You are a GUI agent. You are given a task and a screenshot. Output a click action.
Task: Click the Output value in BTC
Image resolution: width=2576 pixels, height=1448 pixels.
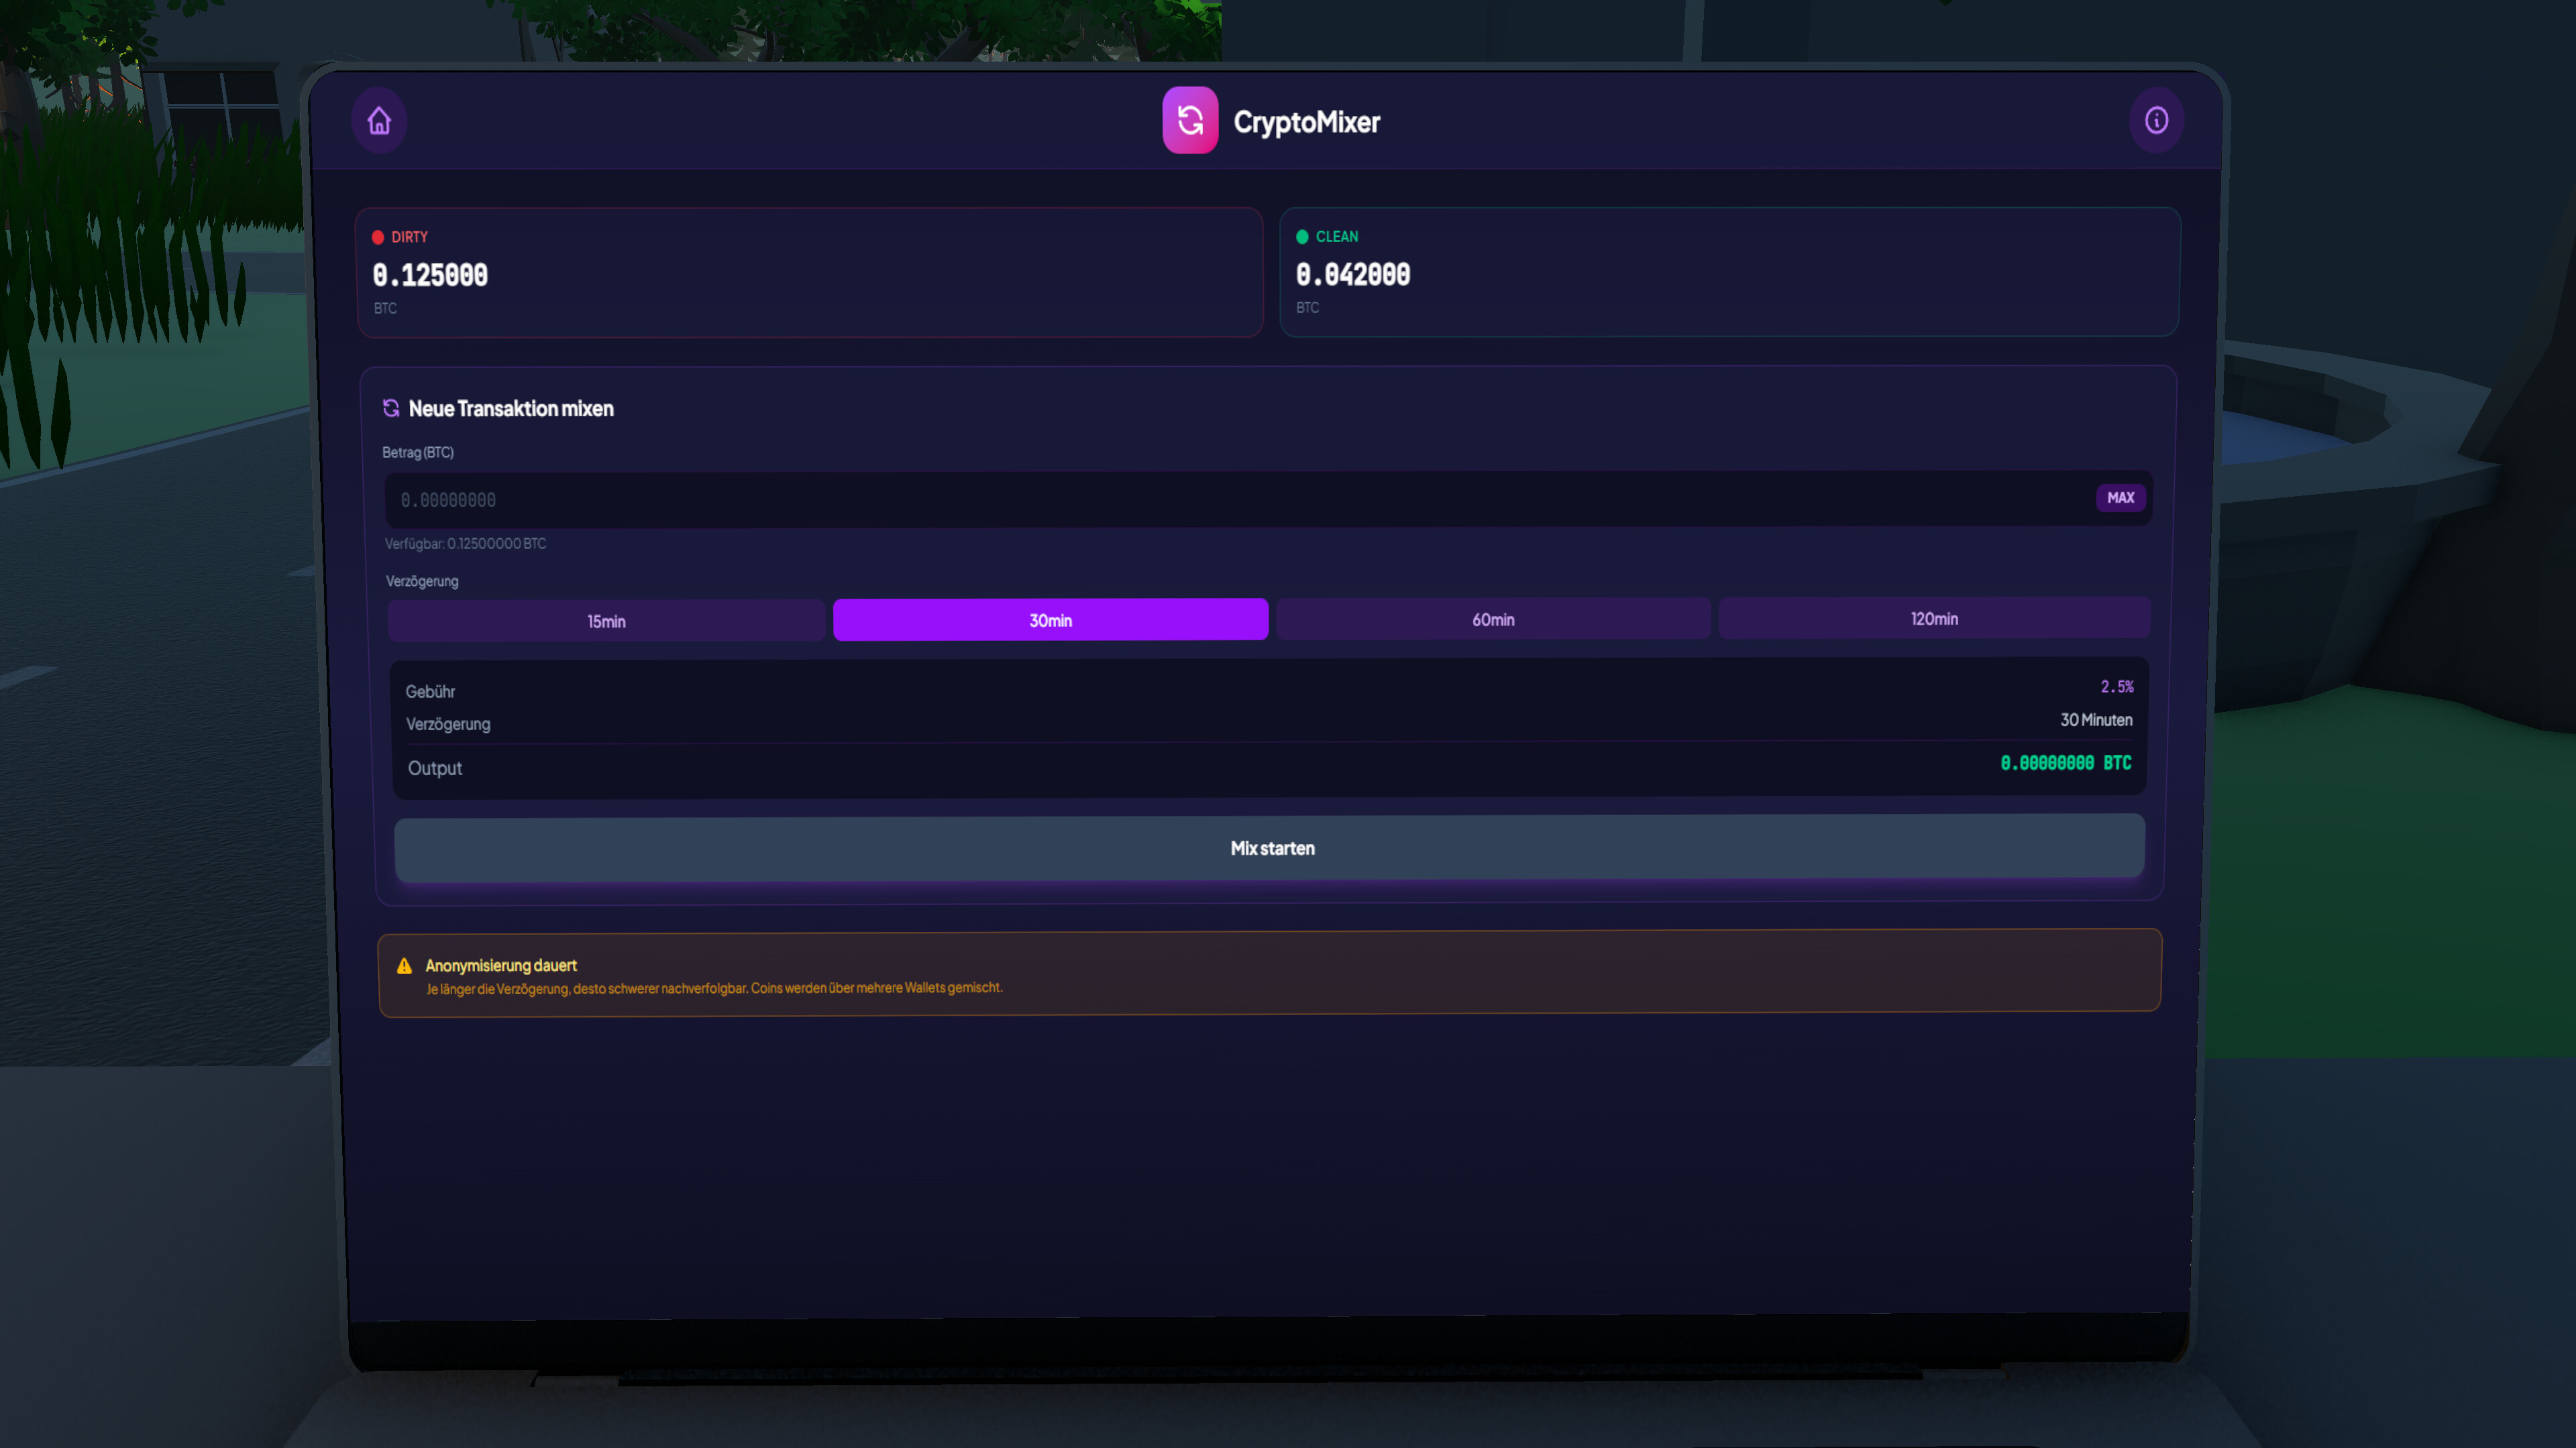pyautogui.click(x=2063, y=764)
